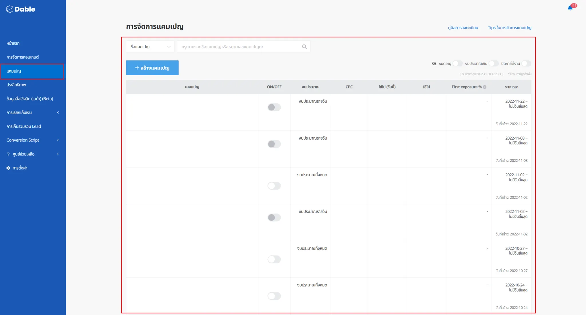Screen dimensions: 586x315
Task: Toggle the ปิดการใช้งาน disabled filter switch
Action: pos(526,64)
